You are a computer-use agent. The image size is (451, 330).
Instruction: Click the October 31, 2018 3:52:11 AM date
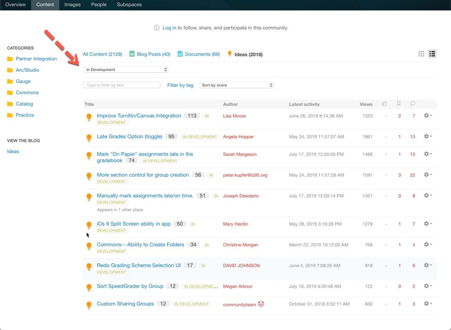click(x=319, y=304)
